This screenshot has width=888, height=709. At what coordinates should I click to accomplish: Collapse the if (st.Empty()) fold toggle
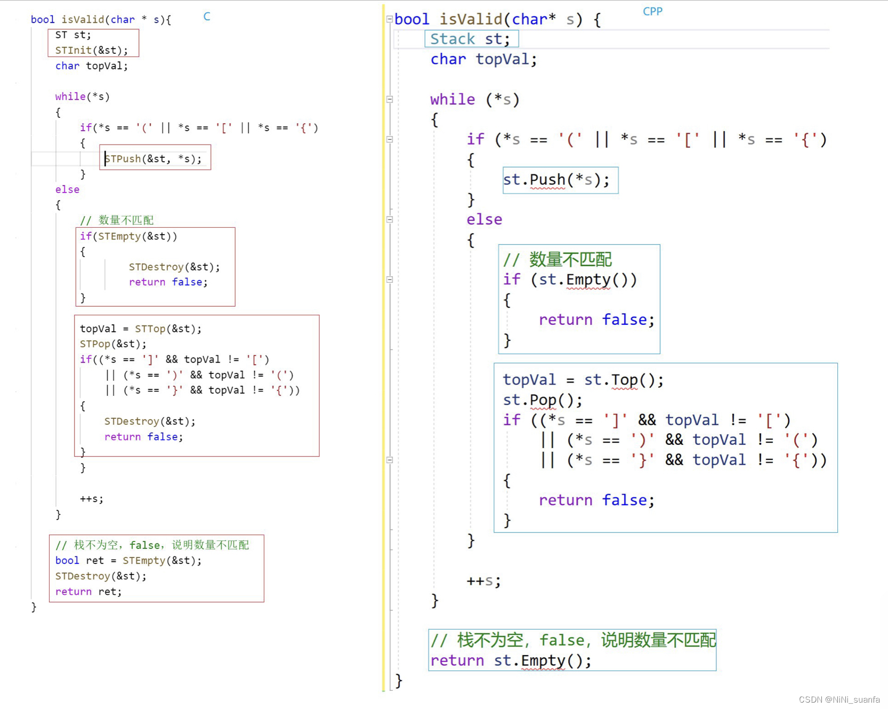tap(390, 280)
